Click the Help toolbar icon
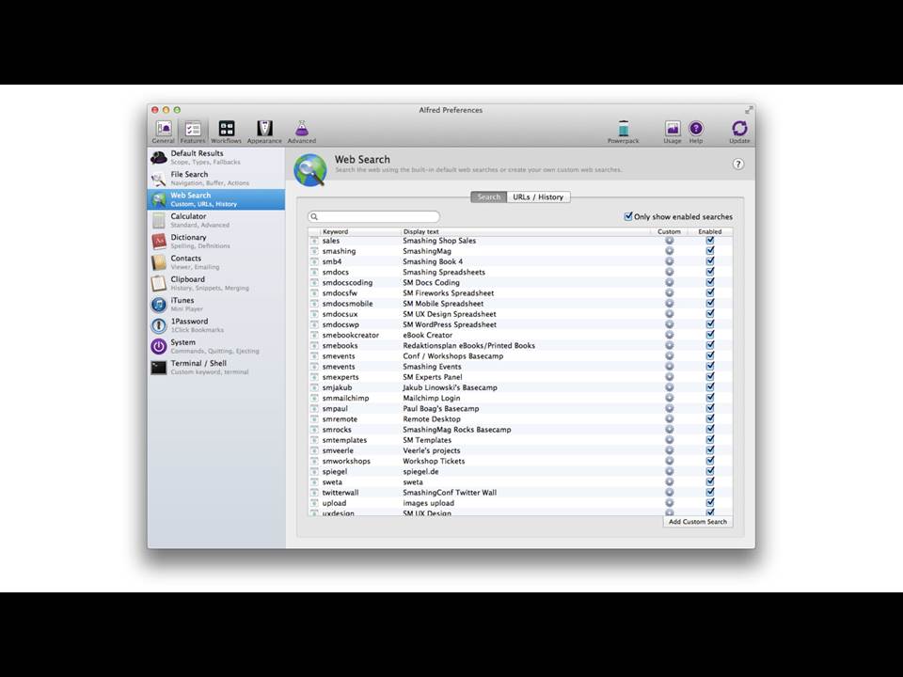 coord(696,132)
